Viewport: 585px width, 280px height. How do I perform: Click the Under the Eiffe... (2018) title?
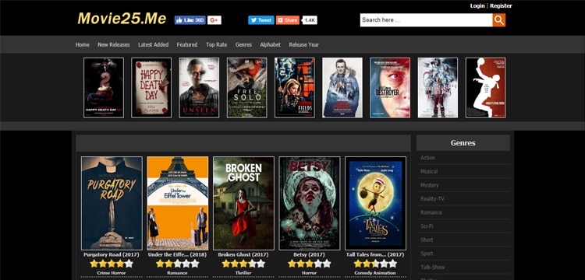(x=177, y=254)
